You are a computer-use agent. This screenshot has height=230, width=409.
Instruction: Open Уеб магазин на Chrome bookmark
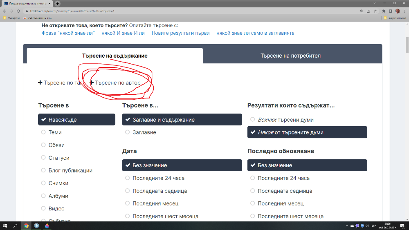[x=38, y=18]
